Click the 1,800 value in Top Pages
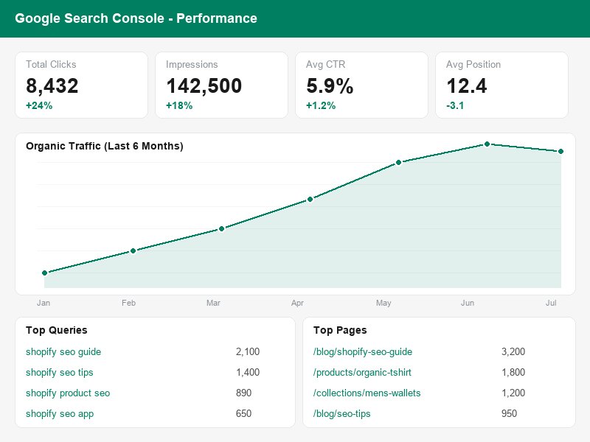 pyautogui.click(x=513, y=373)
